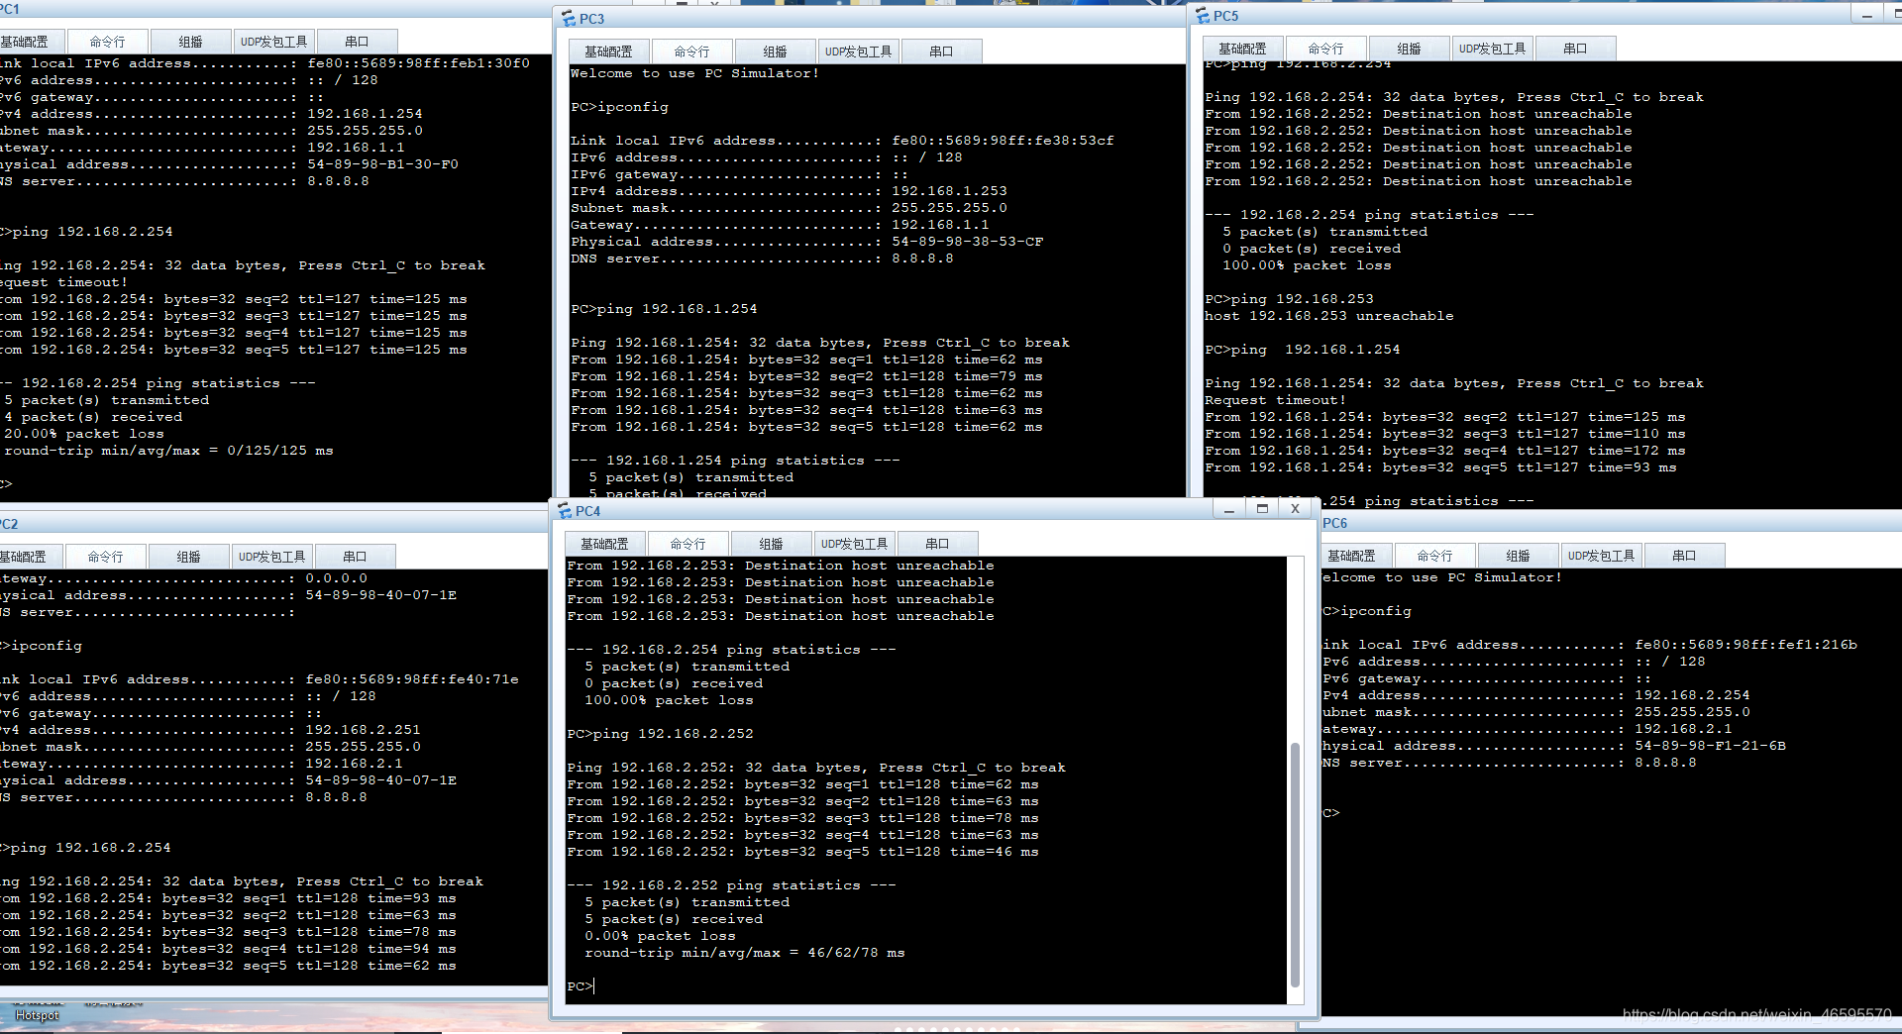
Task: Maximize the PC4 window
Action: click(x=1262, y=509)
